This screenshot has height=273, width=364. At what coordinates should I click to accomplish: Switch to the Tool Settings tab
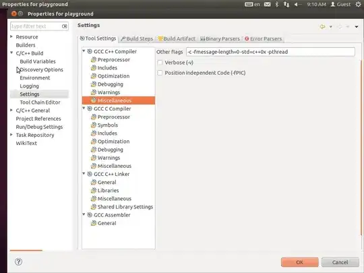point(98,38)
